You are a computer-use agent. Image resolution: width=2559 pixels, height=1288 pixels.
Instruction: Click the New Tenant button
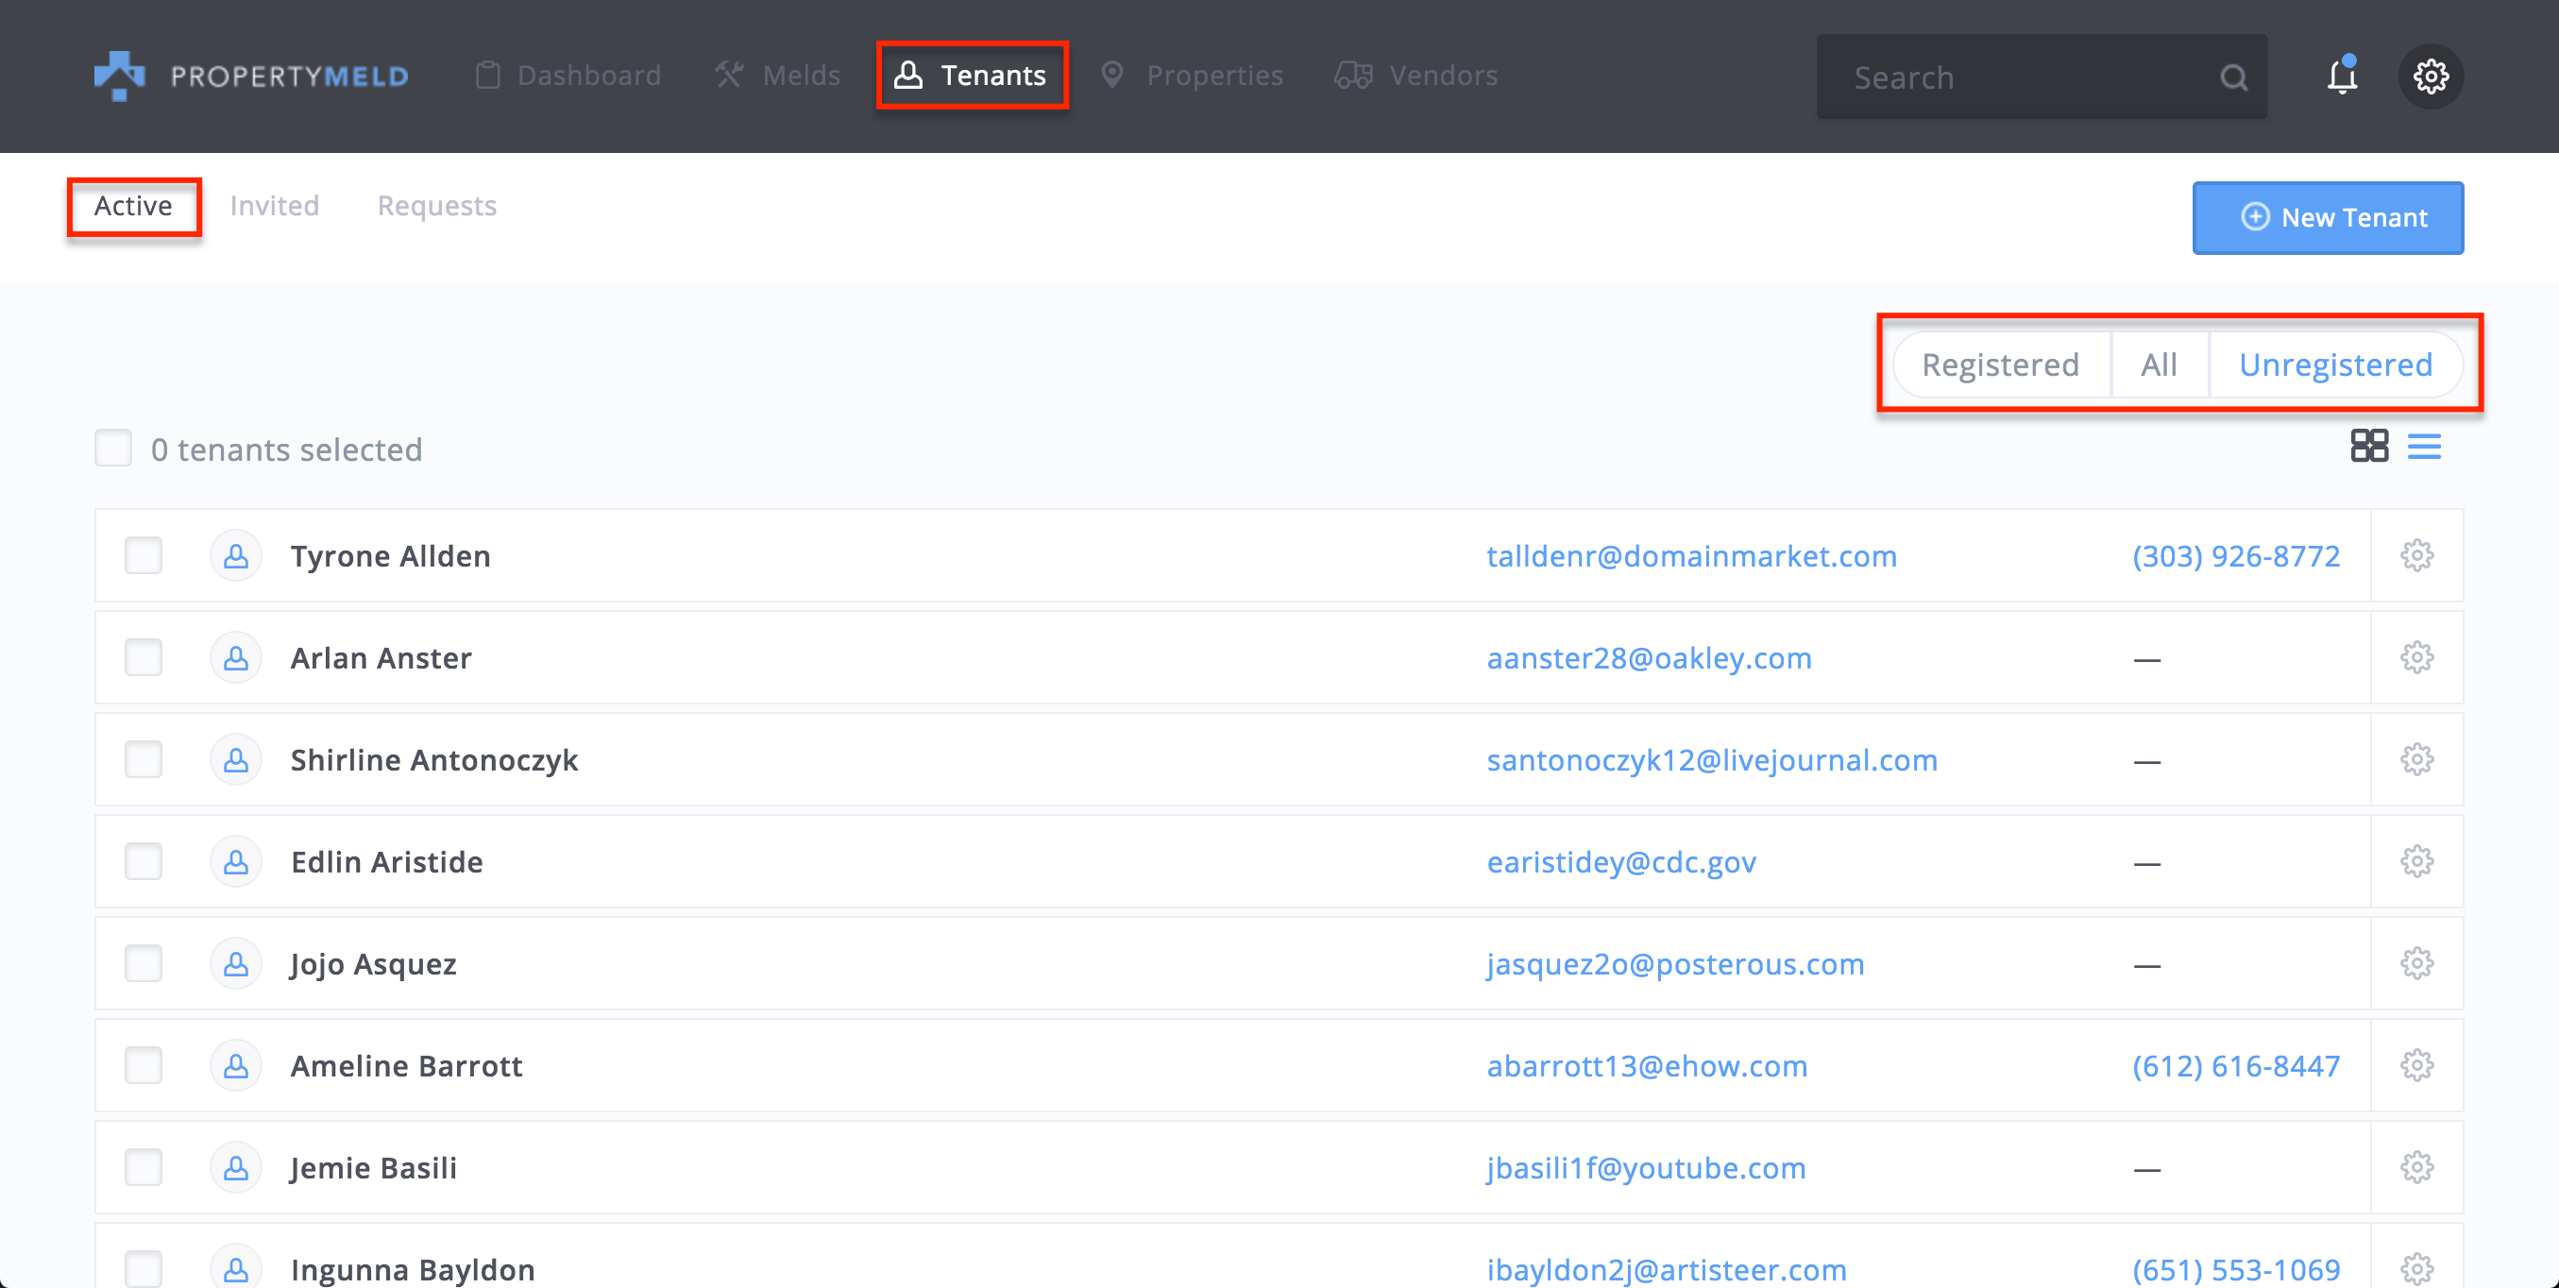(2327, 217)
